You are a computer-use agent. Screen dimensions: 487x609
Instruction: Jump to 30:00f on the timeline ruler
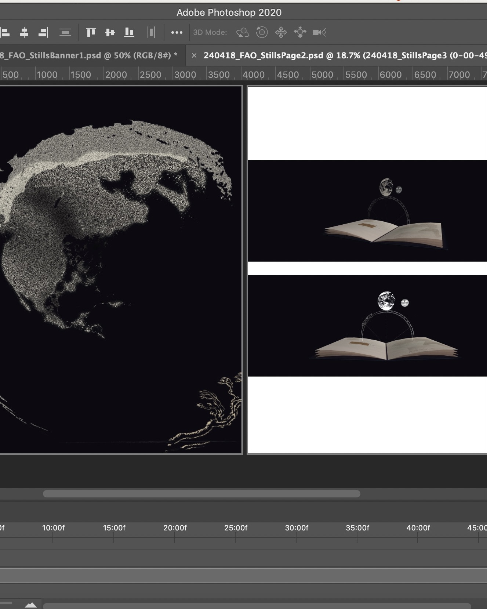[x=297, y=528]
